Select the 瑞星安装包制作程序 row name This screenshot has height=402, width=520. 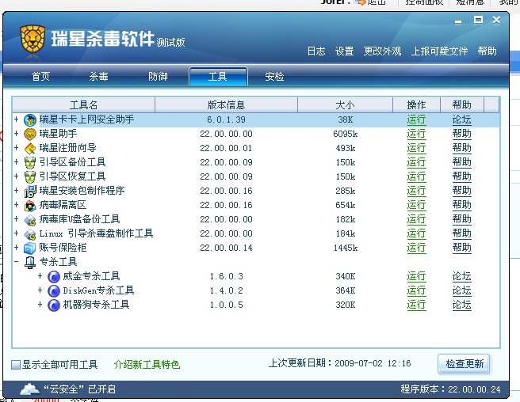pos(82,191)
